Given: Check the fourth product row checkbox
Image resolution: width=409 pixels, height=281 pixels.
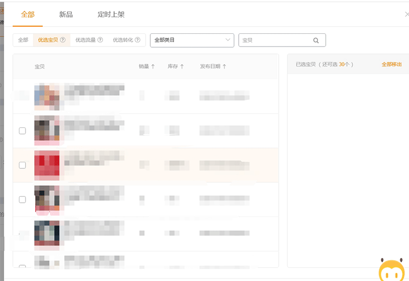Looking at the screenshot, I should (x=22, y=200).
